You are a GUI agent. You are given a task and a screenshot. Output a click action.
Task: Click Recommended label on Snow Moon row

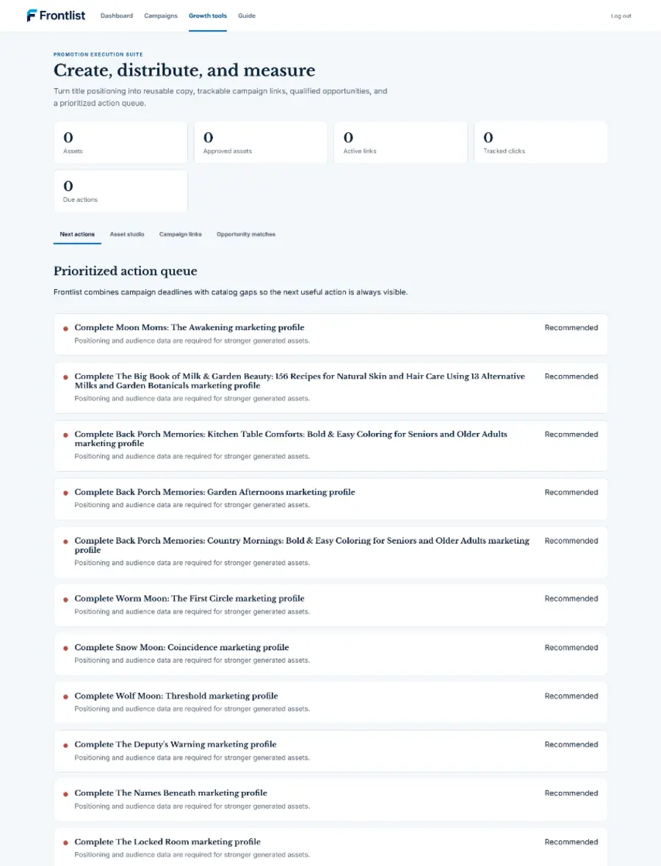571,647
